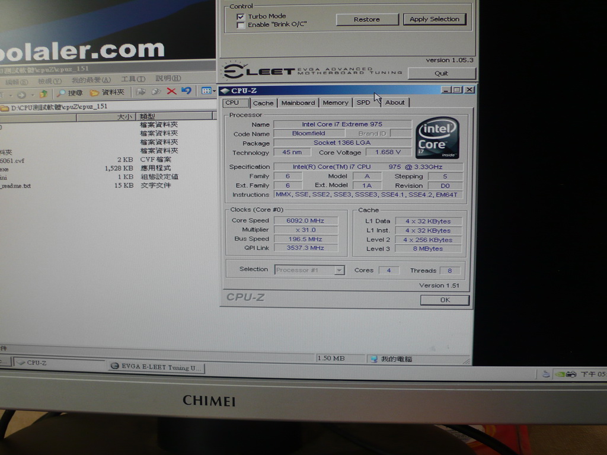The height and width of the screenshot is (455, 607).
Task: Select the 1 KB 組態設定值 ini file row
Action: [89, 177]
